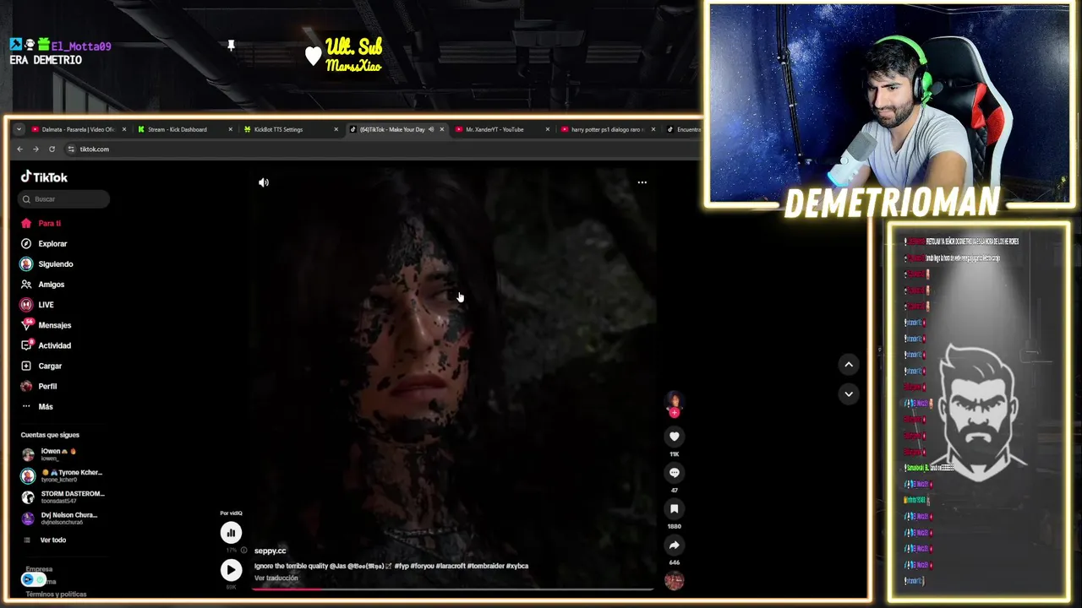Open Tyrone Kcher followed account
This screenshot has width=1082, height=608.
pos(63,475)
